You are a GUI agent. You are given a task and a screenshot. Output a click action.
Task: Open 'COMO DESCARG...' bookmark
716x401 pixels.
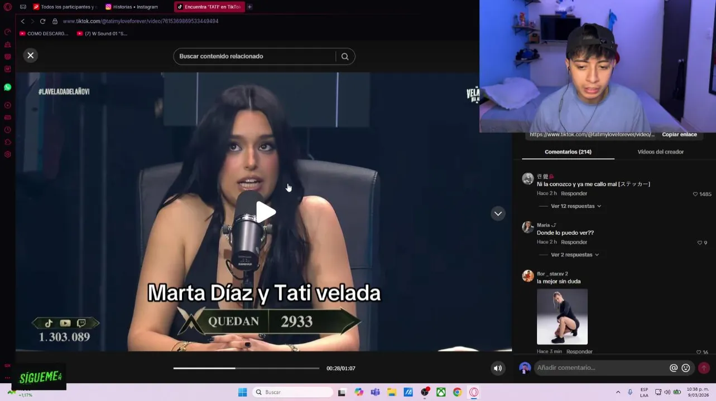(x=44, y=33)
